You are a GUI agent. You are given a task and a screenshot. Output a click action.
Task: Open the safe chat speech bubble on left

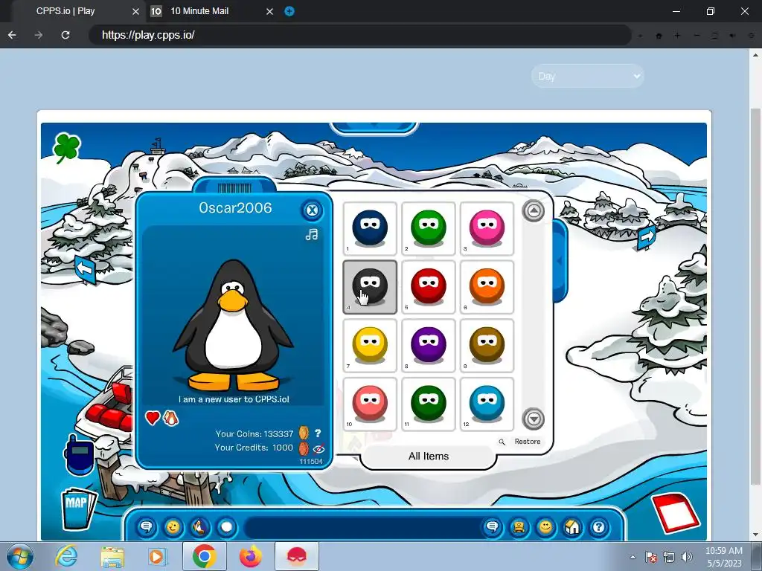[147, 527]
